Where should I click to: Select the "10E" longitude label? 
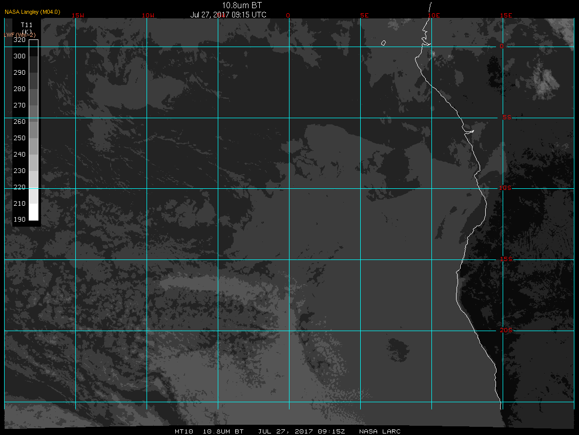click(x=434, y=15)
